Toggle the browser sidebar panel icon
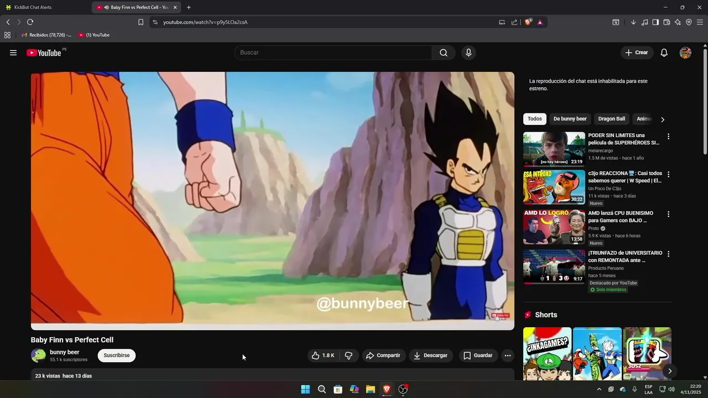Viewport: 708px width, 398px height. coord(655,22)
